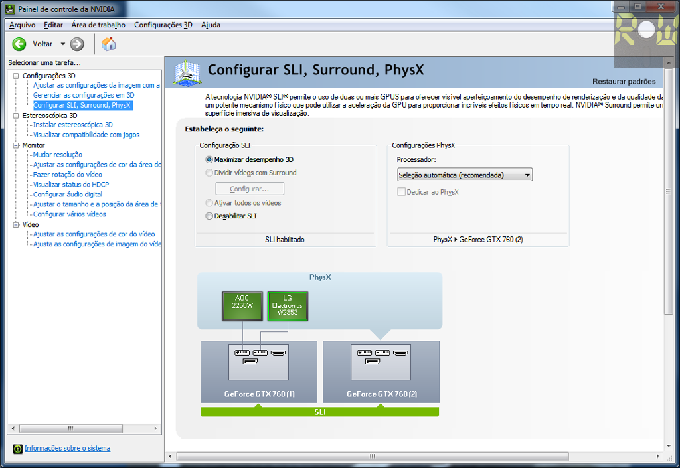Screen dimensions: 680x468
Task: Select Ativar todos os vídeos option
Action: click(x=209, y=203)
